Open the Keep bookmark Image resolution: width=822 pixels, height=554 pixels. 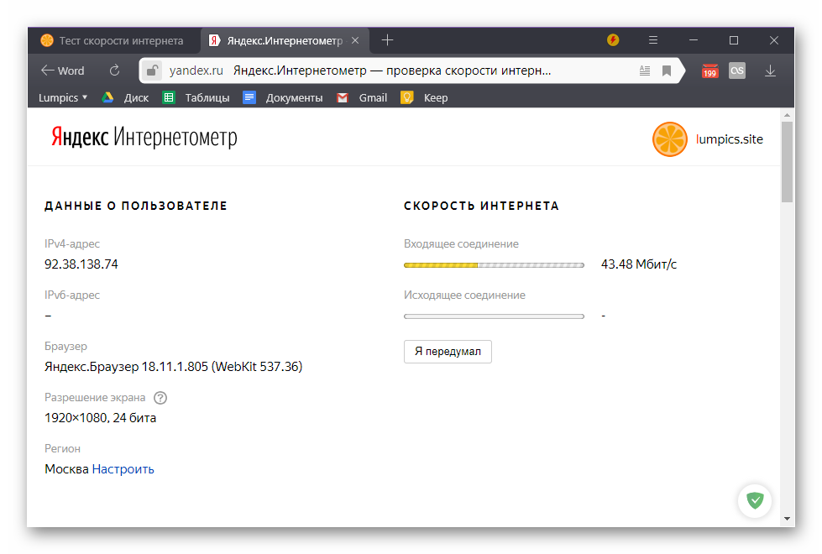tap(424, 98)
